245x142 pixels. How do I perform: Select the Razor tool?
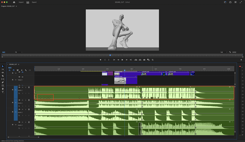[x=3, y=76]
